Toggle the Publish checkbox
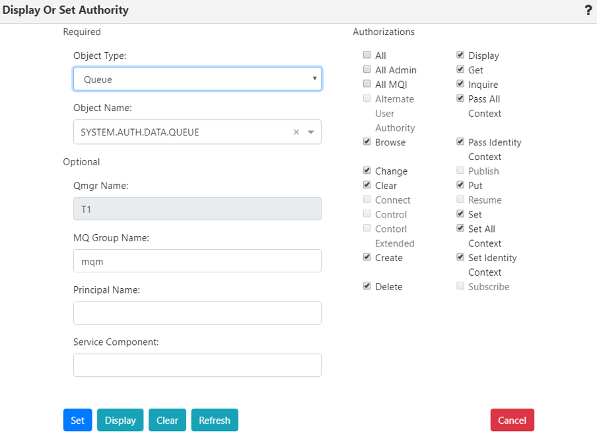 click(460, 171)
